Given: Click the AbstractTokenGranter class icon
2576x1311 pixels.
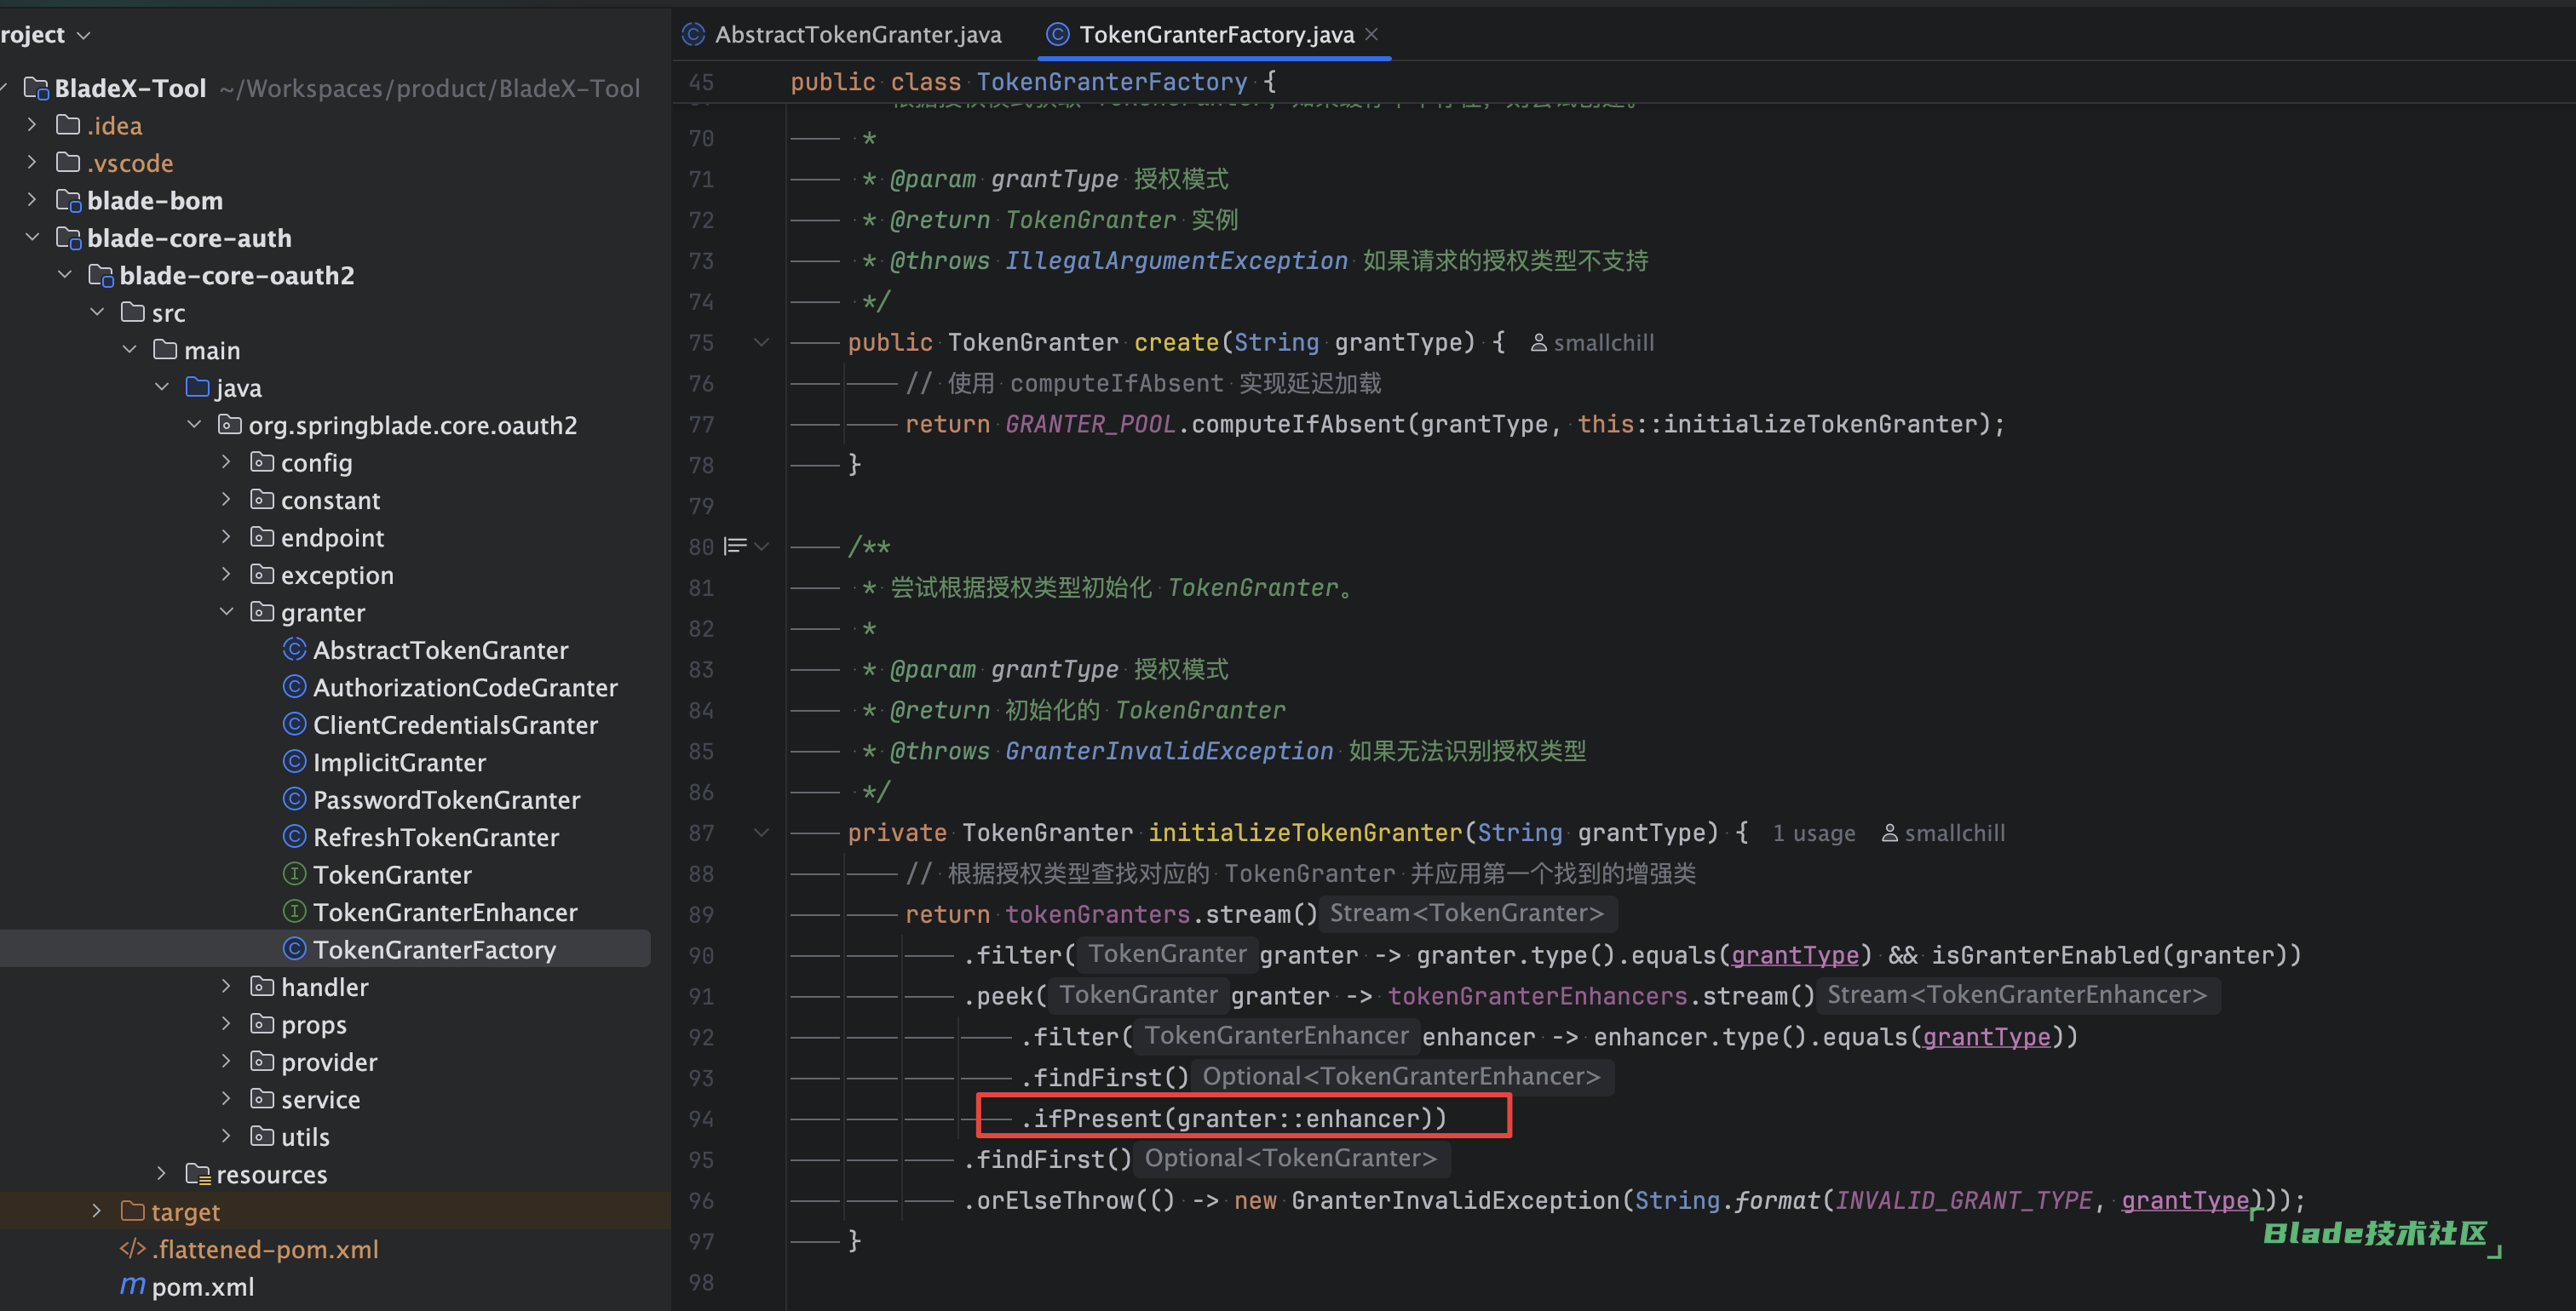Looking at the screenshot, I should pos(294,650).
